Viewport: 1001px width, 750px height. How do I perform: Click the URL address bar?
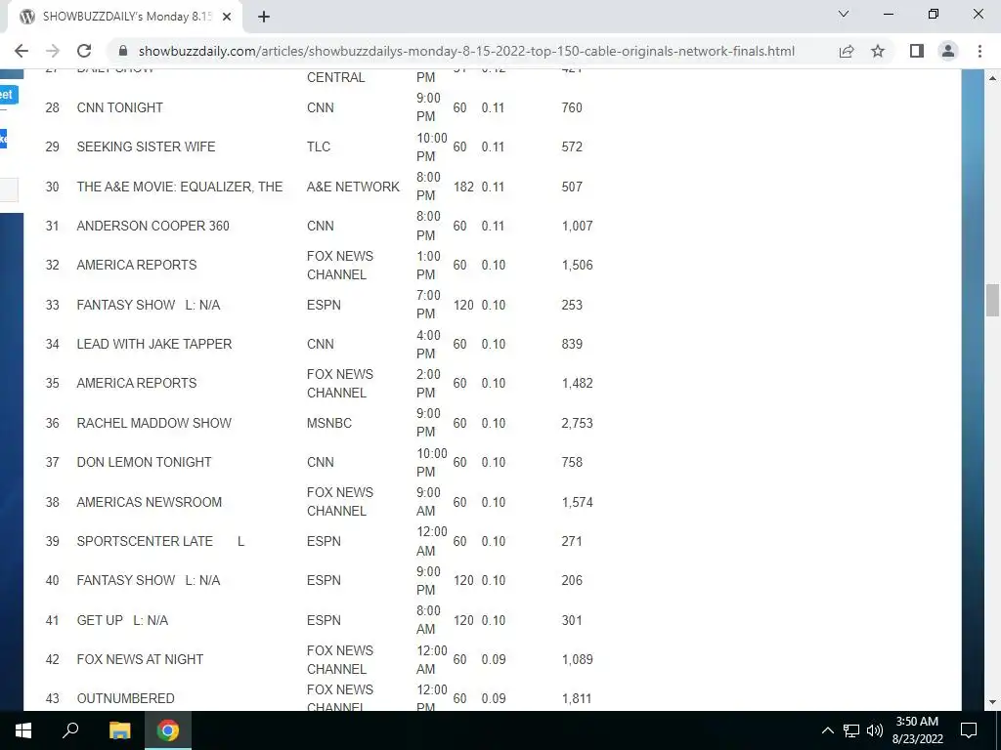tap(466, 51)
